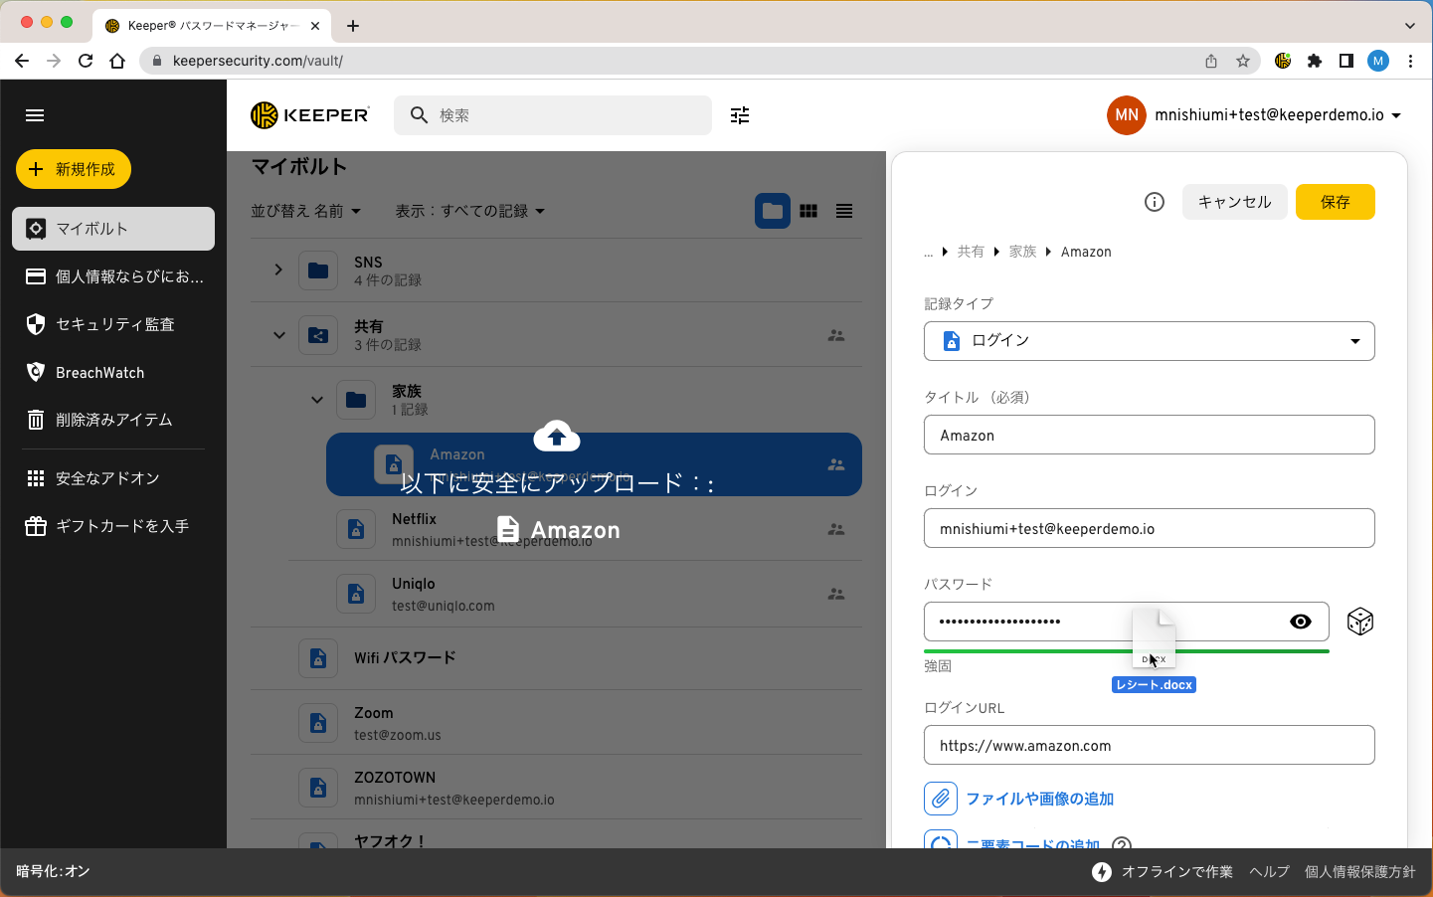Open the 並び替え 名前 sort dropdown

305,211
